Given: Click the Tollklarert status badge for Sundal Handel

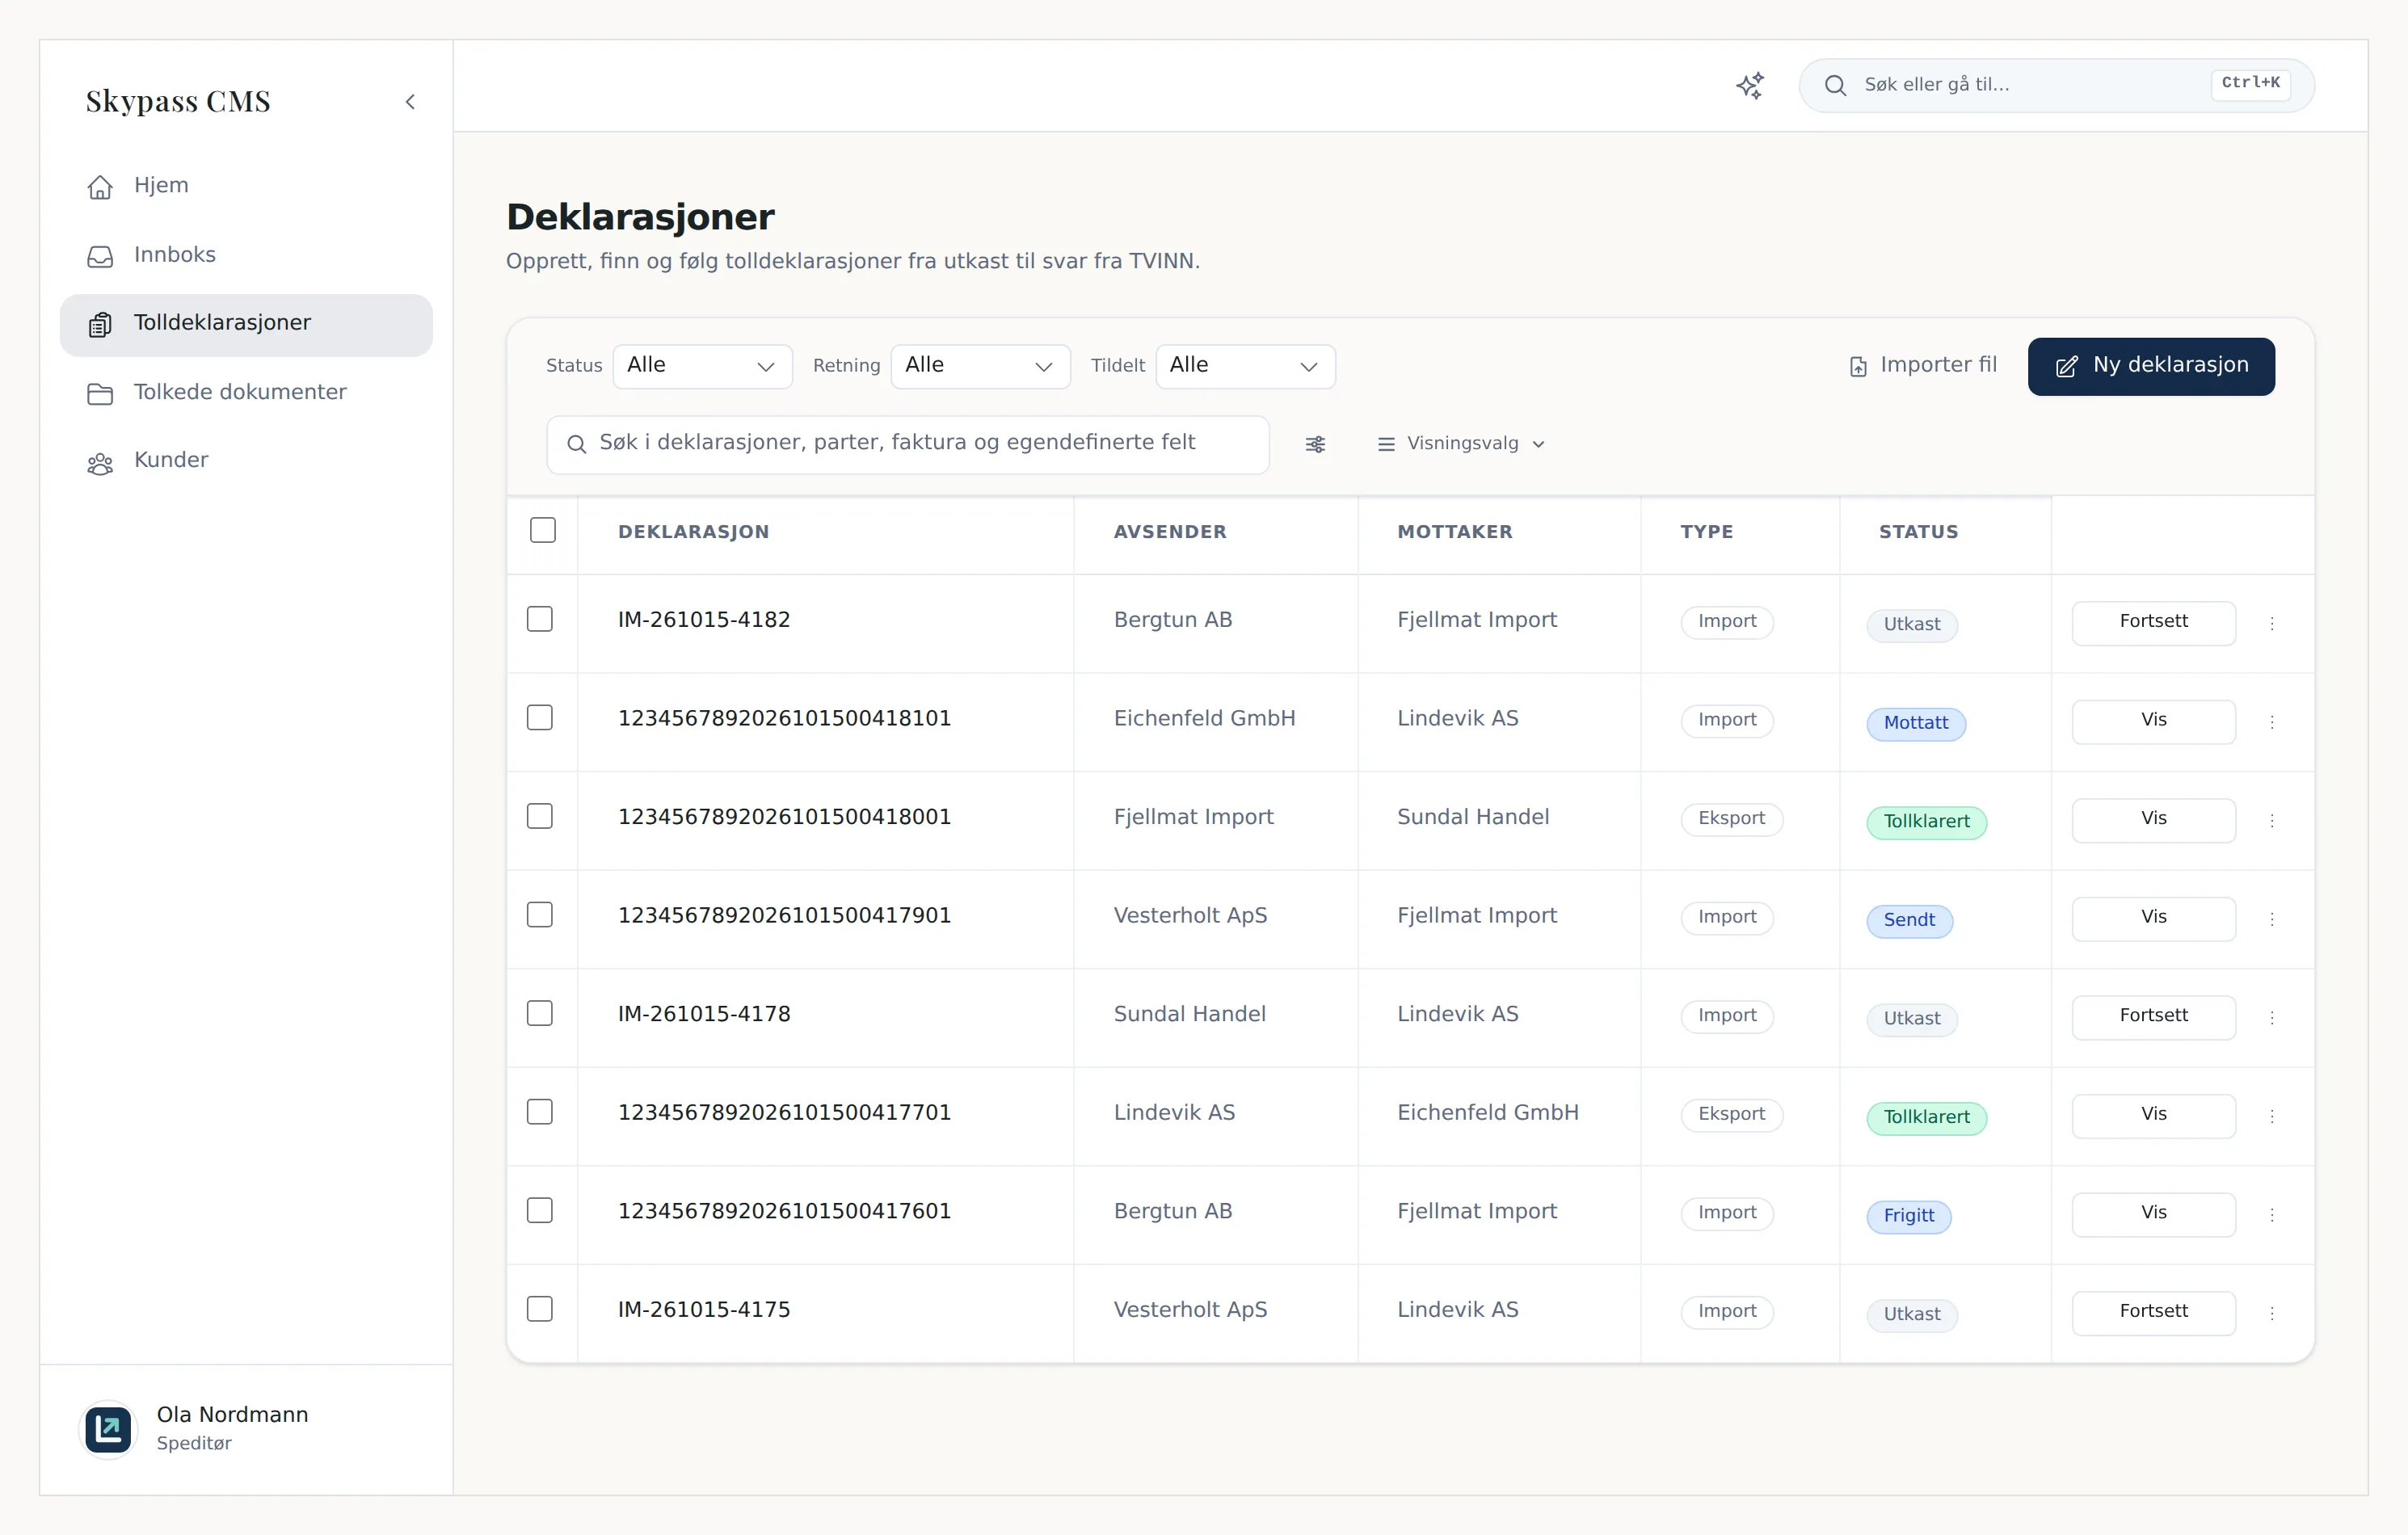Looking at the screenshot, I should (1926, 822).
